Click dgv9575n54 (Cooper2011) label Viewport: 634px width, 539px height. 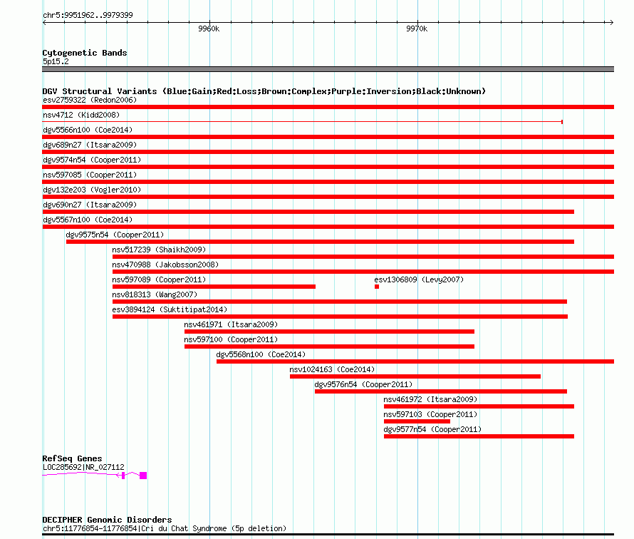pyautogui.click(x=115, y=235)
